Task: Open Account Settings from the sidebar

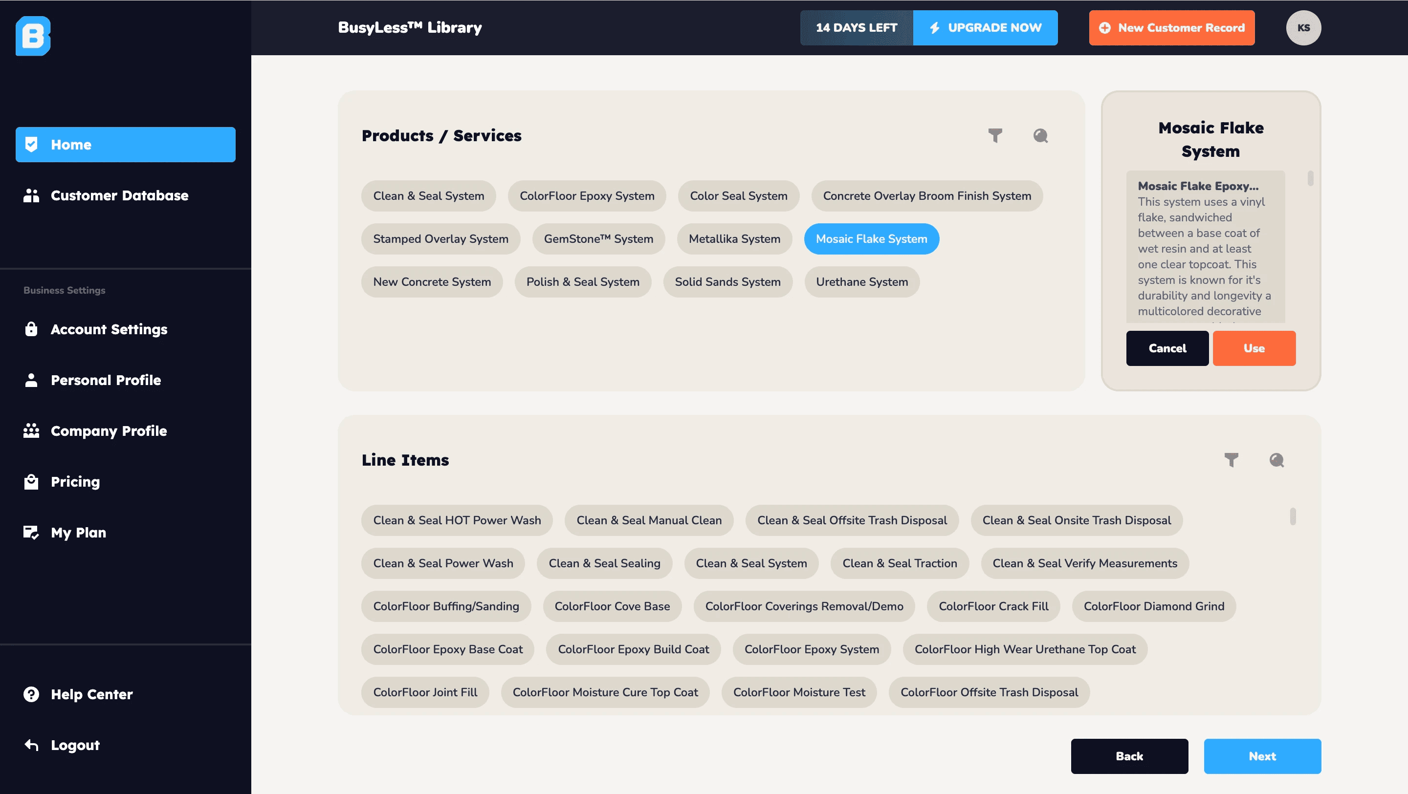Action: click(109, 329)
